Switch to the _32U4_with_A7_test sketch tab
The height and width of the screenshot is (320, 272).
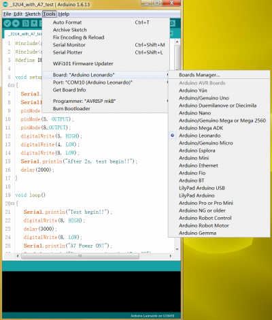tap(24, 34)
